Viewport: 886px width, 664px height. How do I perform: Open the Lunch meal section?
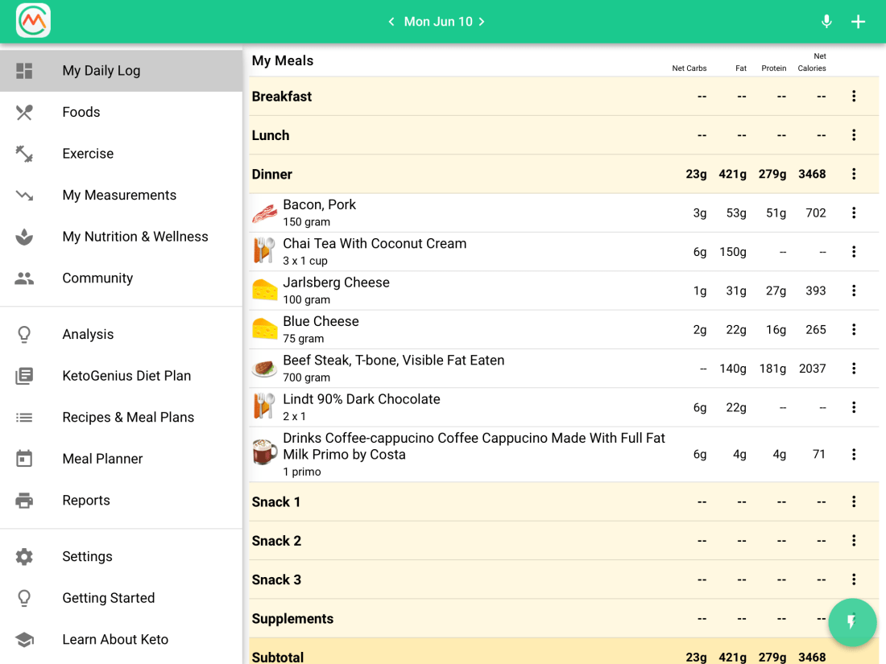(x=271, y=135)
